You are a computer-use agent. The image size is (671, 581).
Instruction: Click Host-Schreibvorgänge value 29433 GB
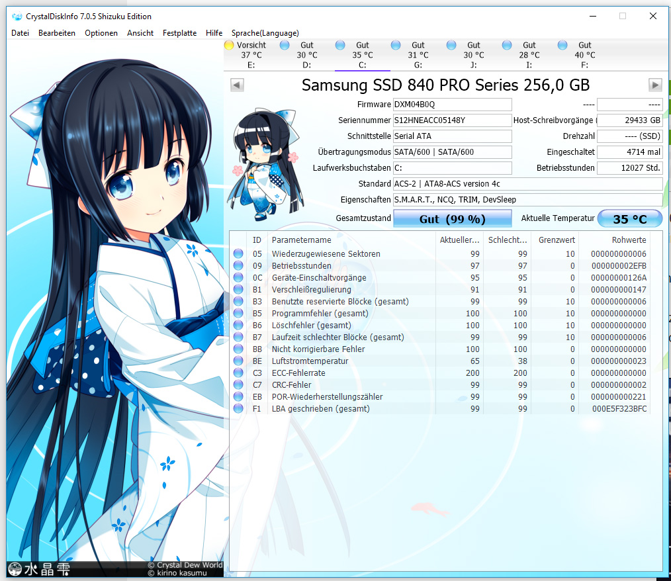630,120
